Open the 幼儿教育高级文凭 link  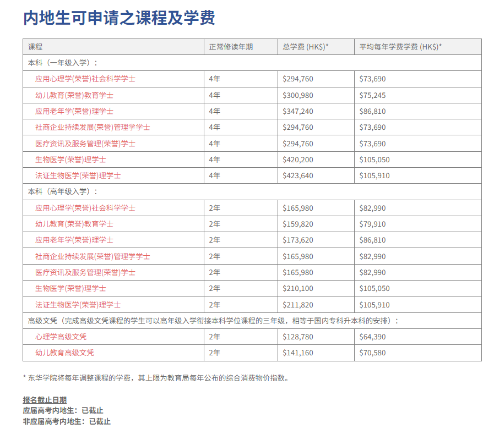click(64, 353)
